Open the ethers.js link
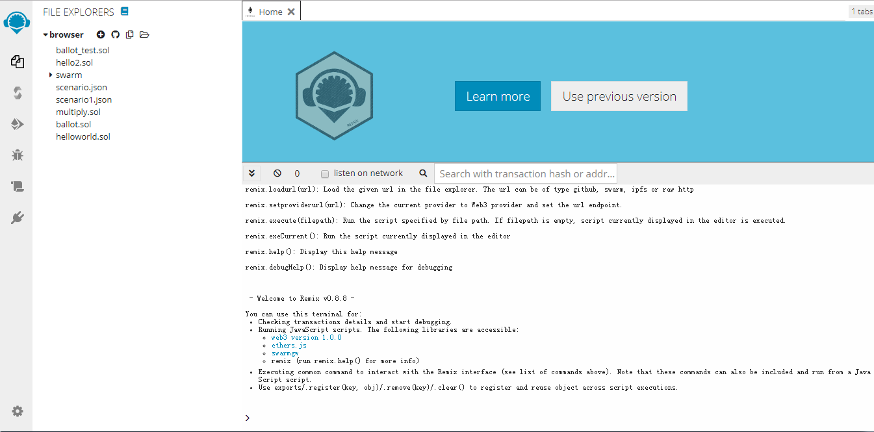874x432 pixels. click(289, 346)
